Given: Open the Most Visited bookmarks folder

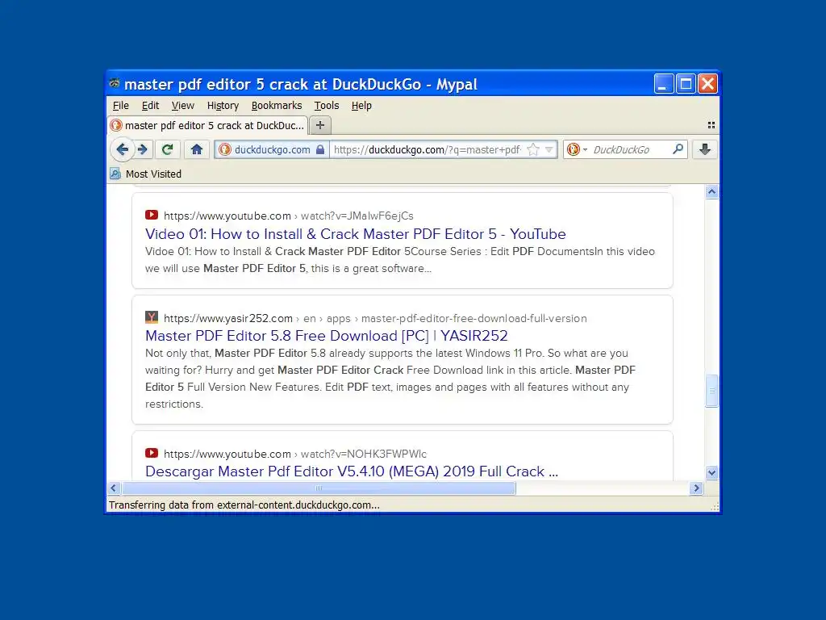Looking at the screenshot, I should coord(146,174).
